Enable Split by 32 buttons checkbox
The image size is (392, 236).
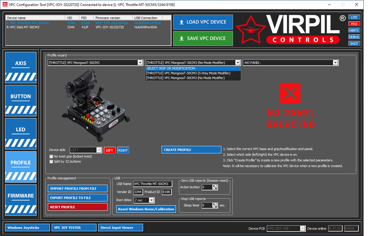point(51,162)
